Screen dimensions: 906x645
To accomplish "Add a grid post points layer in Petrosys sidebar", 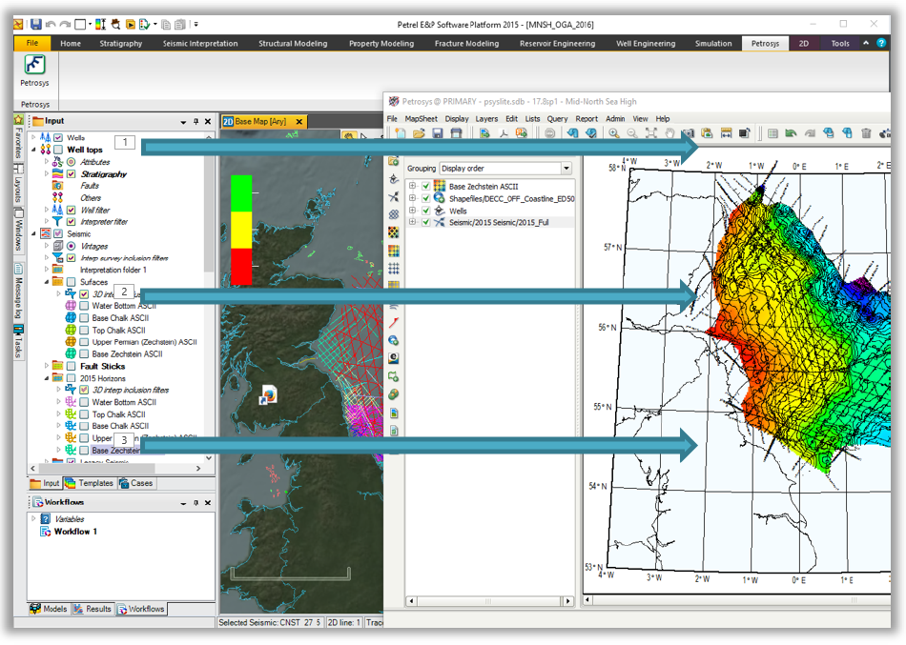I will click(394, 269).
